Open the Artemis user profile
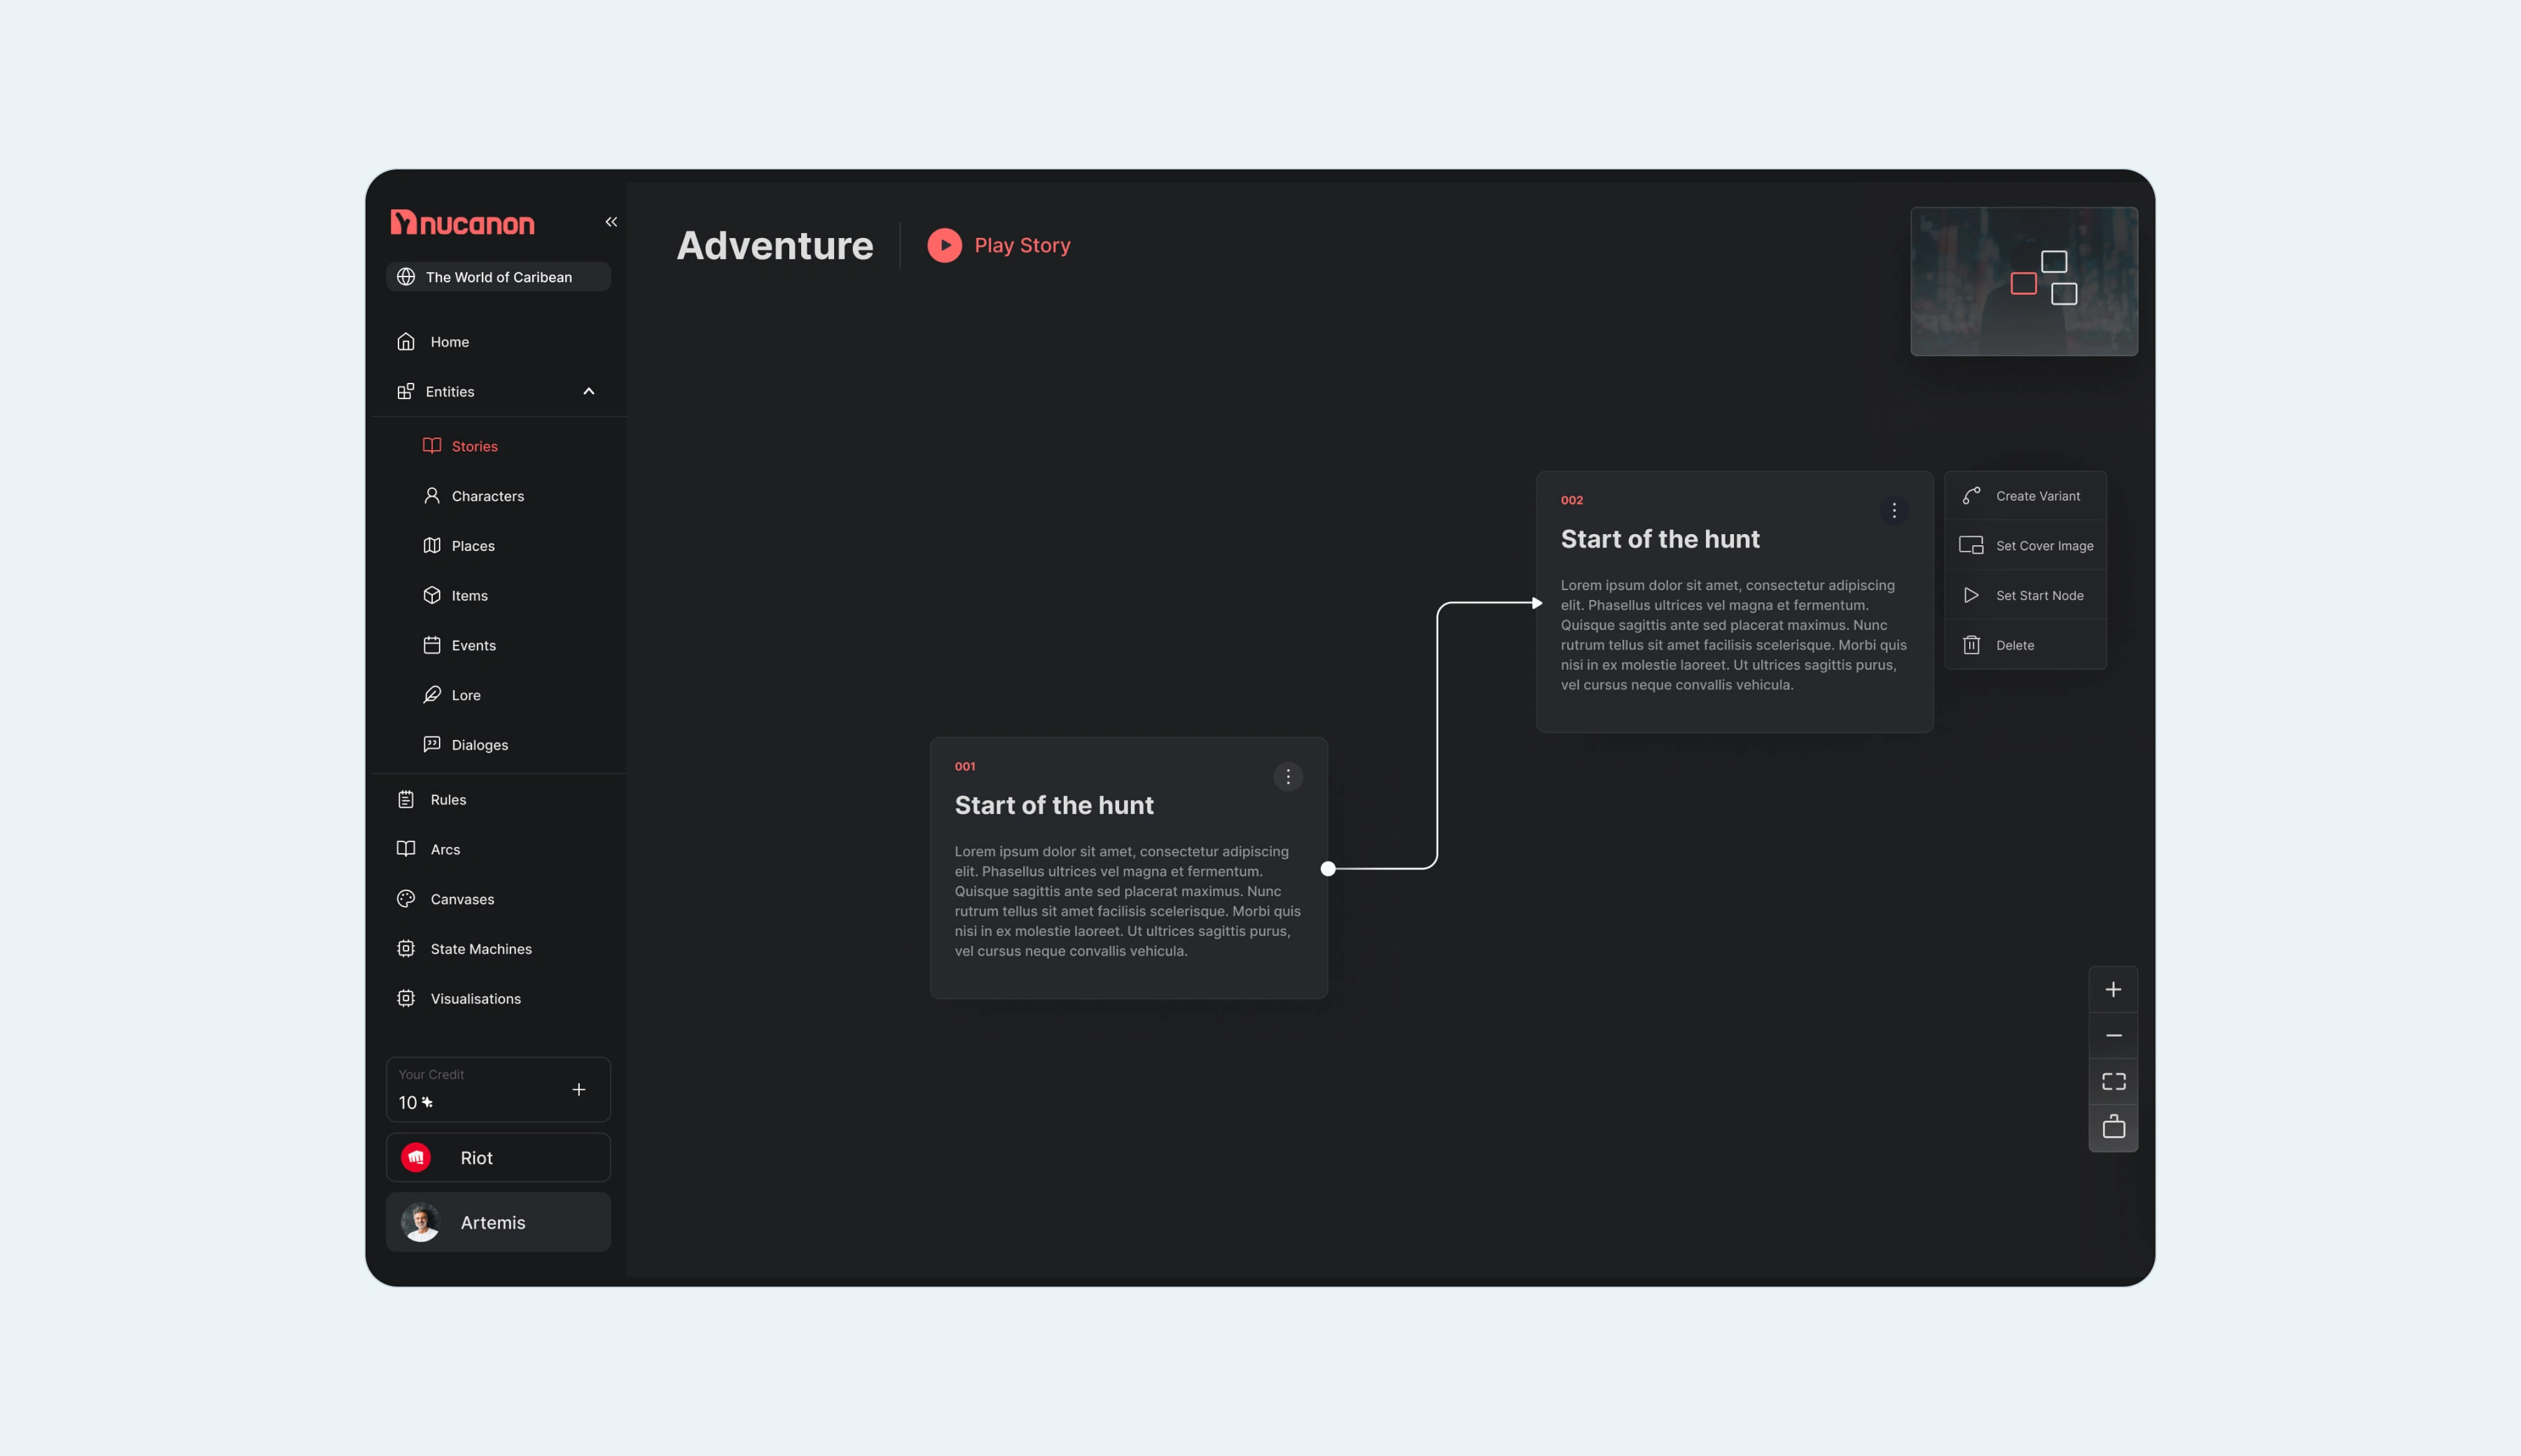This screenshot has height=1456, width=2521. pos(498,1222)
